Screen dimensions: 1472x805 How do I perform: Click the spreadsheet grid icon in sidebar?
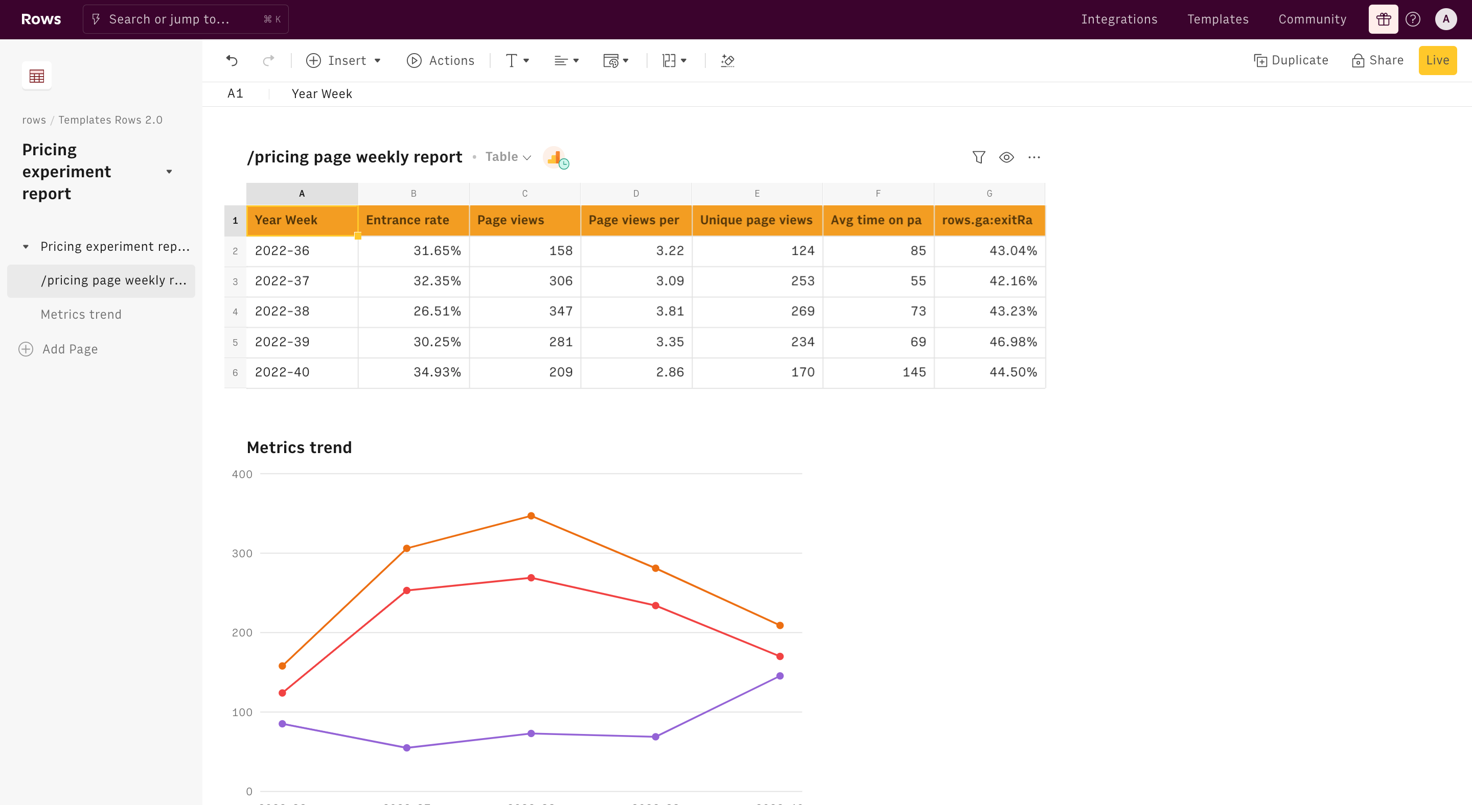pos(37,76)
